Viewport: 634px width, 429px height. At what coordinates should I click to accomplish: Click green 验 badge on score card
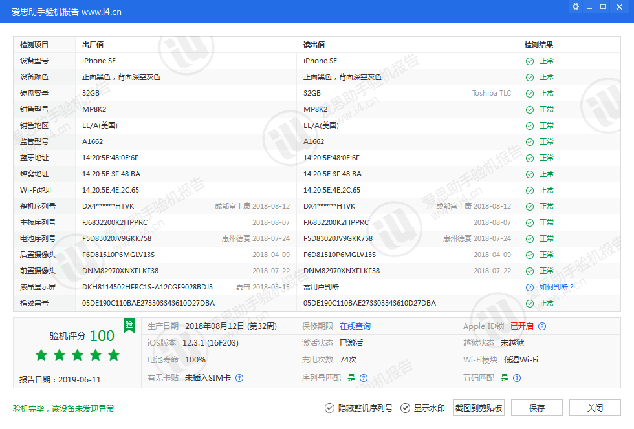tap(129, 324)
